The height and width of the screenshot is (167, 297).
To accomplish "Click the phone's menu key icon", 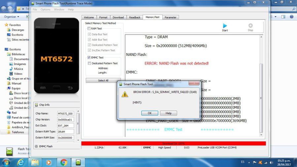I will pyautogui.click(x=43, y=88).
